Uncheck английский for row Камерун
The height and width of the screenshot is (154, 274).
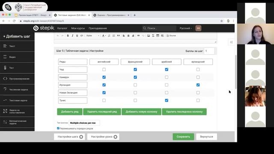pos(104,77)
